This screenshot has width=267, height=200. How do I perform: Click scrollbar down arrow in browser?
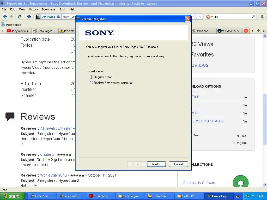(x=265, y=185)
